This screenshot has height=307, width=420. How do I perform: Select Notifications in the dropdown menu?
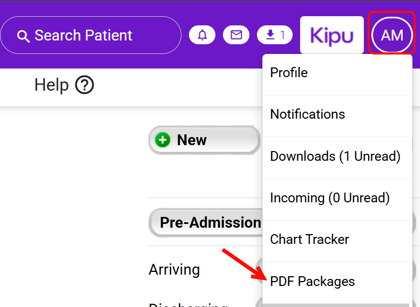(x=307, y=114)
